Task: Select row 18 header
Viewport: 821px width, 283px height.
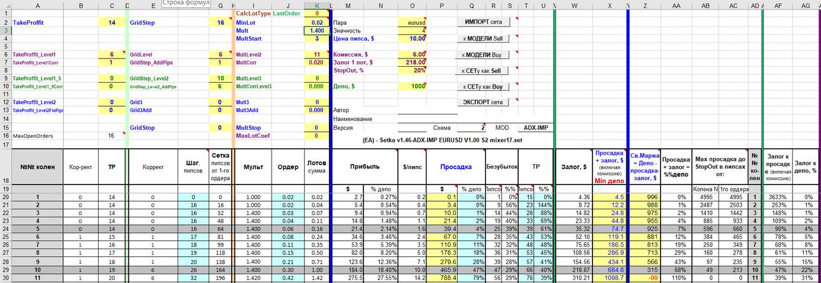Action: (x=5, y=167)
